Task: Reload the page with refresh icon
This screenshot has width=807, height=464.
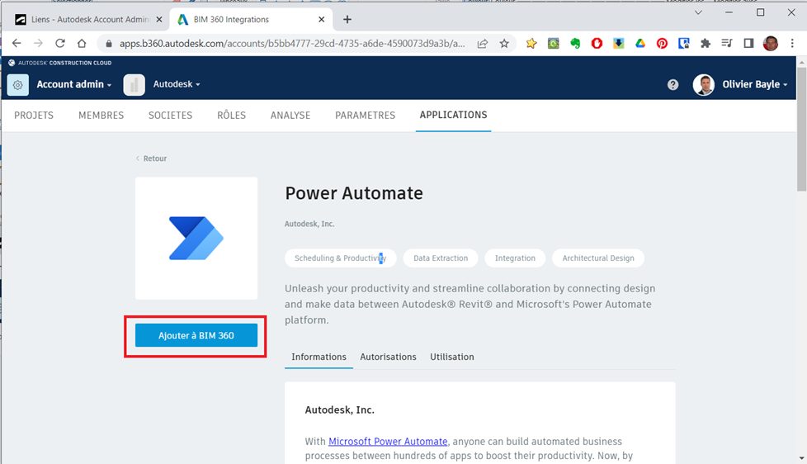Action: point(60,43)
